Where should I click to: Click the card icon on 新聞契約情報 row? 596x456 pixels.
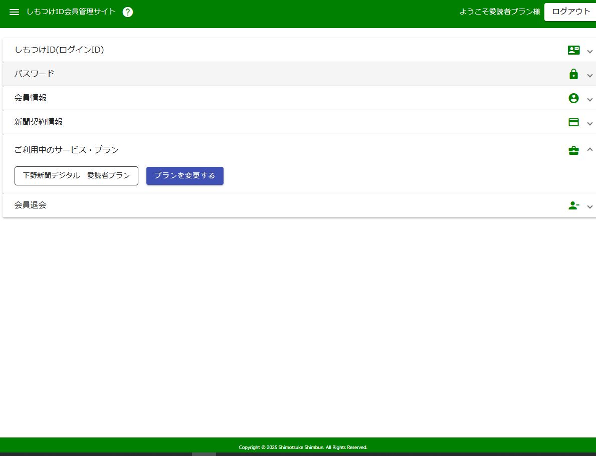[573, 122]
